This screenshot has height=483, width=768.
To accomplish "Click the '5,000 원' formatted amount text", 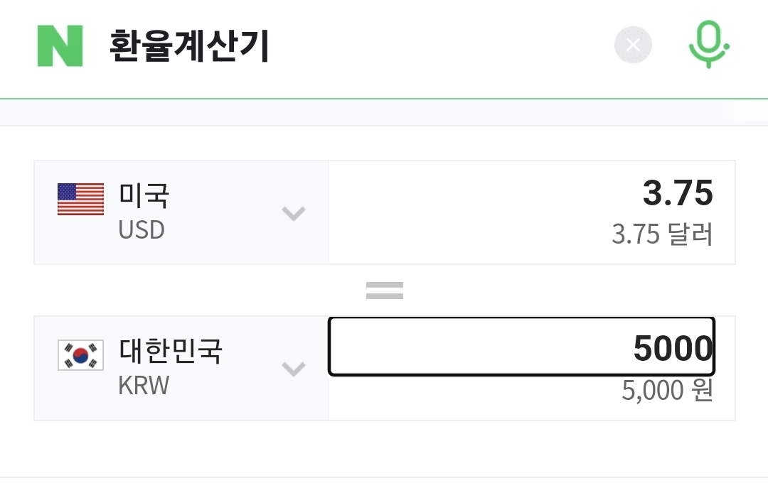I will pyautogui.click(x=667, y=390).
